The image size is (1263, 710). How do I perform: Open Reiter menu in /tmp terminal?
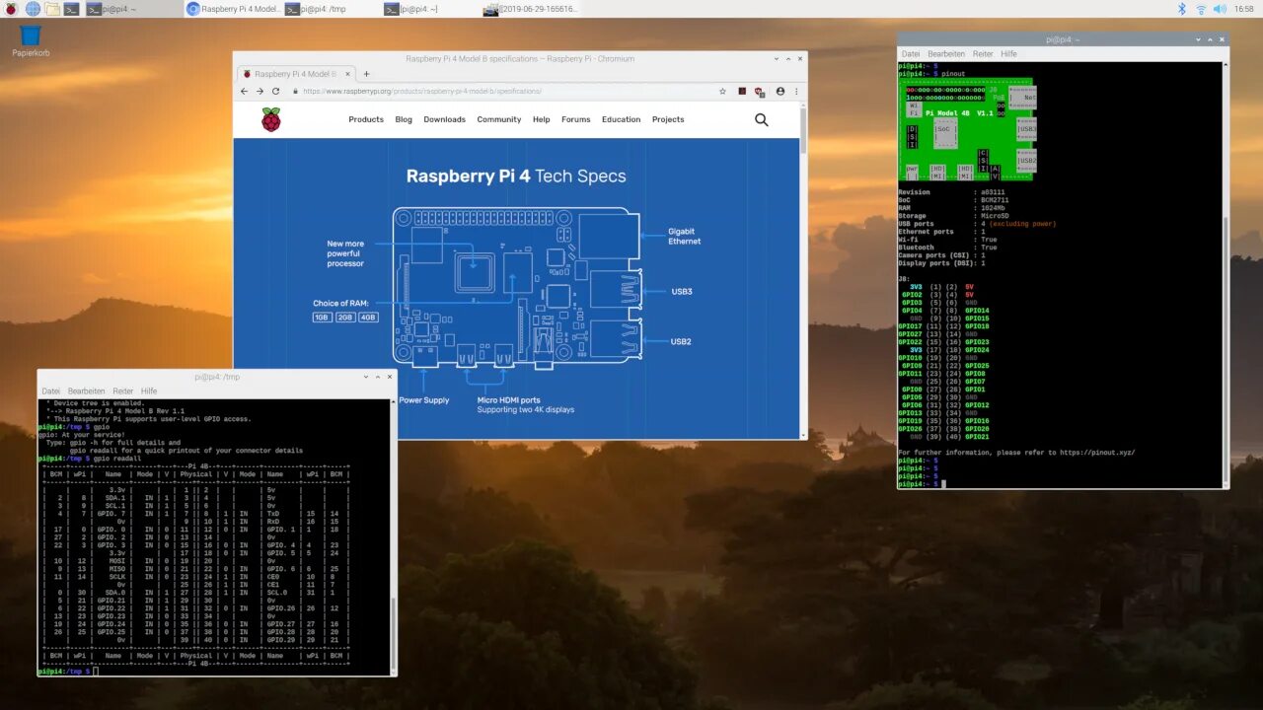click(x=123, y=391)
